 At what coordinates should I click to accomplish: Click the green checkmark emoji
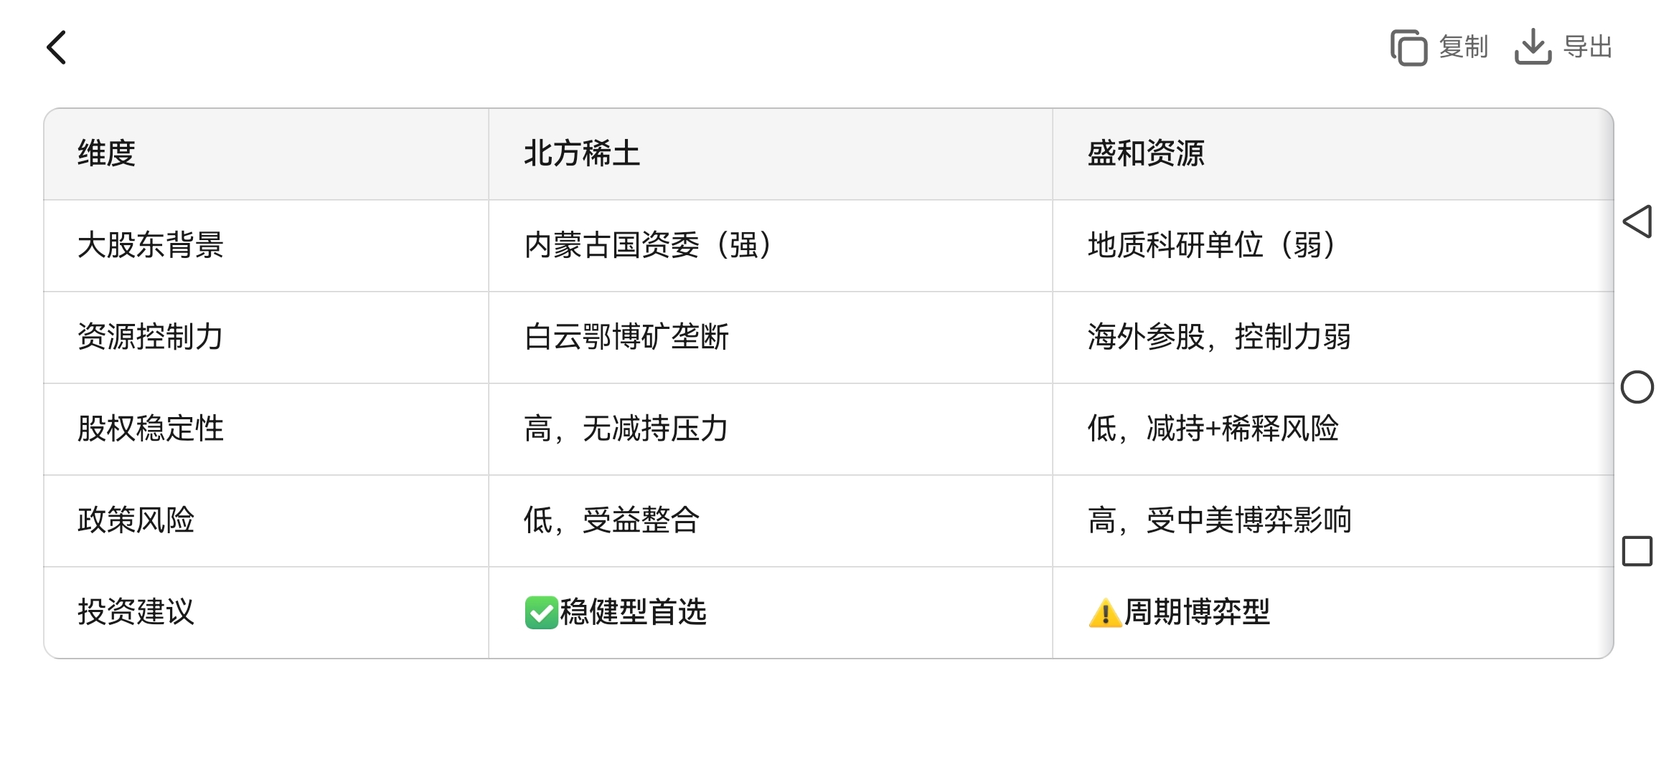click(x=542, y=613)
